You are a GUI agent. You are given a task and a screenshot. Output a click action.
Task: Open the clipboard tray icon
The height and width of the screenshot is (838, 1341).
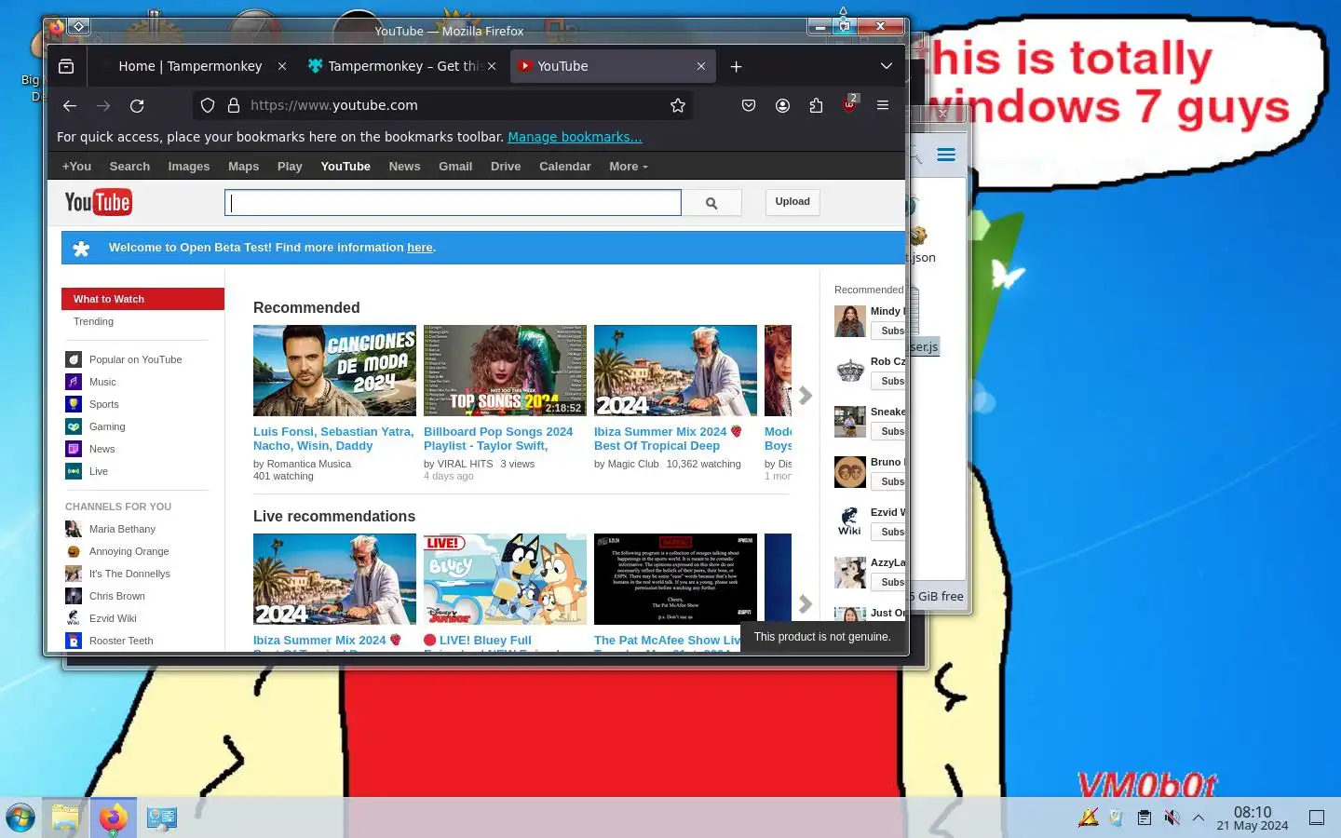[1145, 818]
